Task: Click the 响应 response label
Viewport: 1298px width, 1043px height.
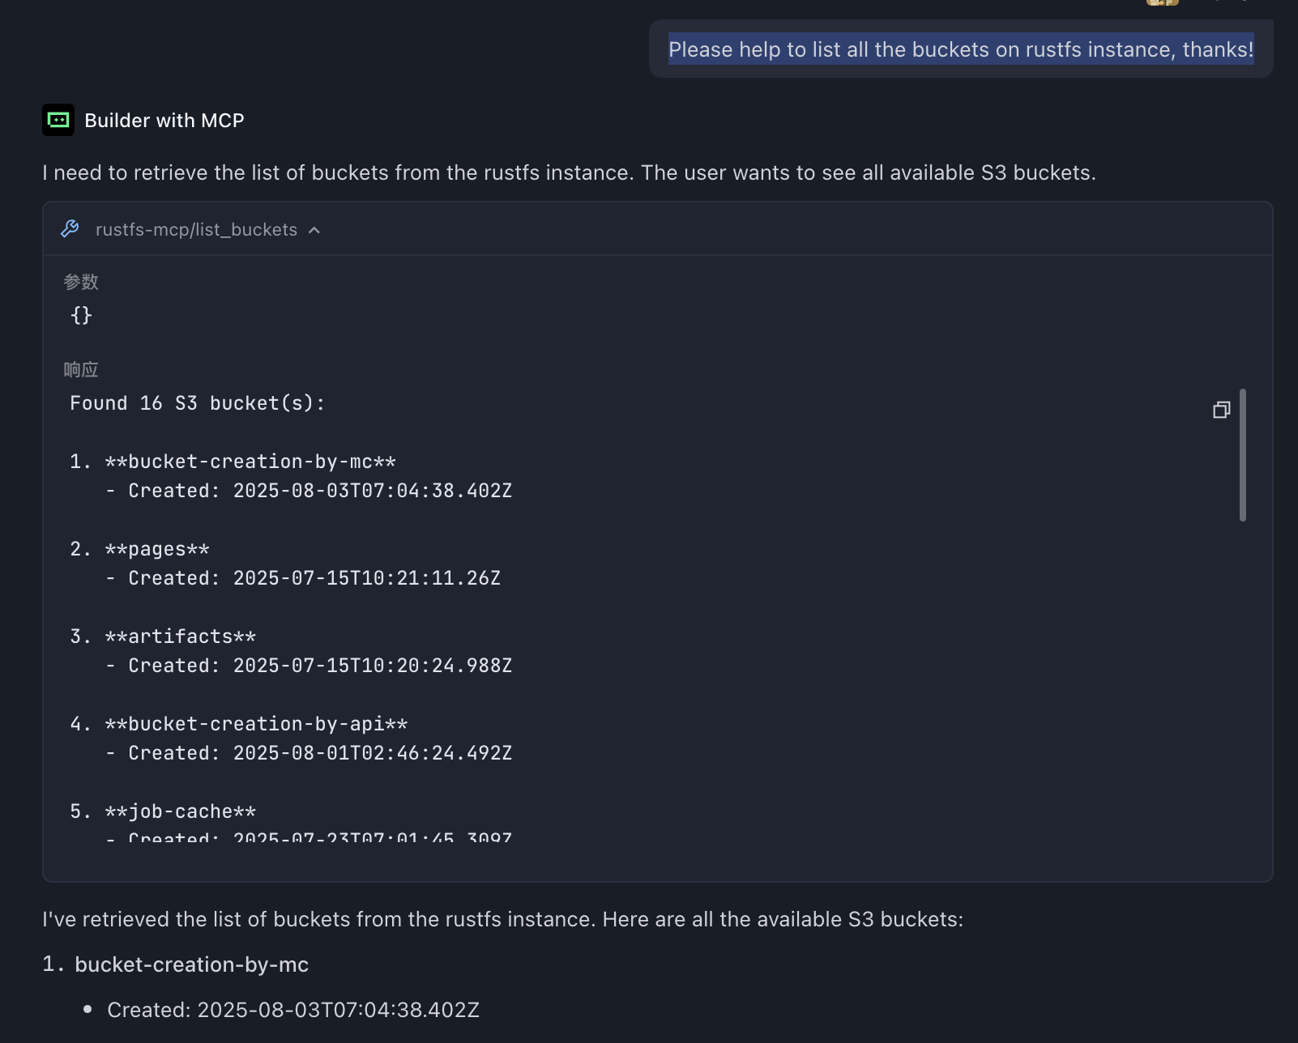Action: coord(81,370)
